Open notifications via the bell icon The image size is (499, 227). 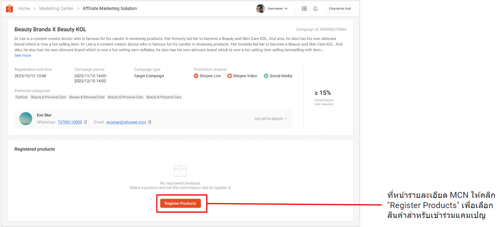[x=315, y=8]
